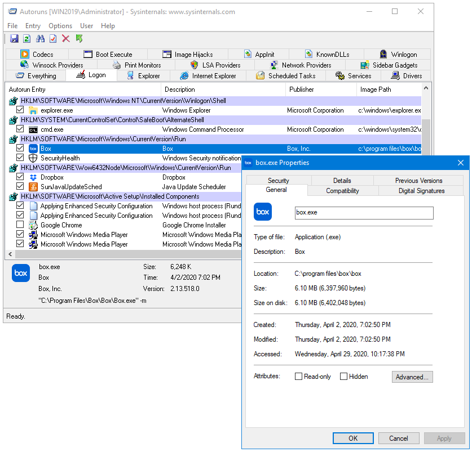Close the box.exe Properties dialog

click(461, 163)
